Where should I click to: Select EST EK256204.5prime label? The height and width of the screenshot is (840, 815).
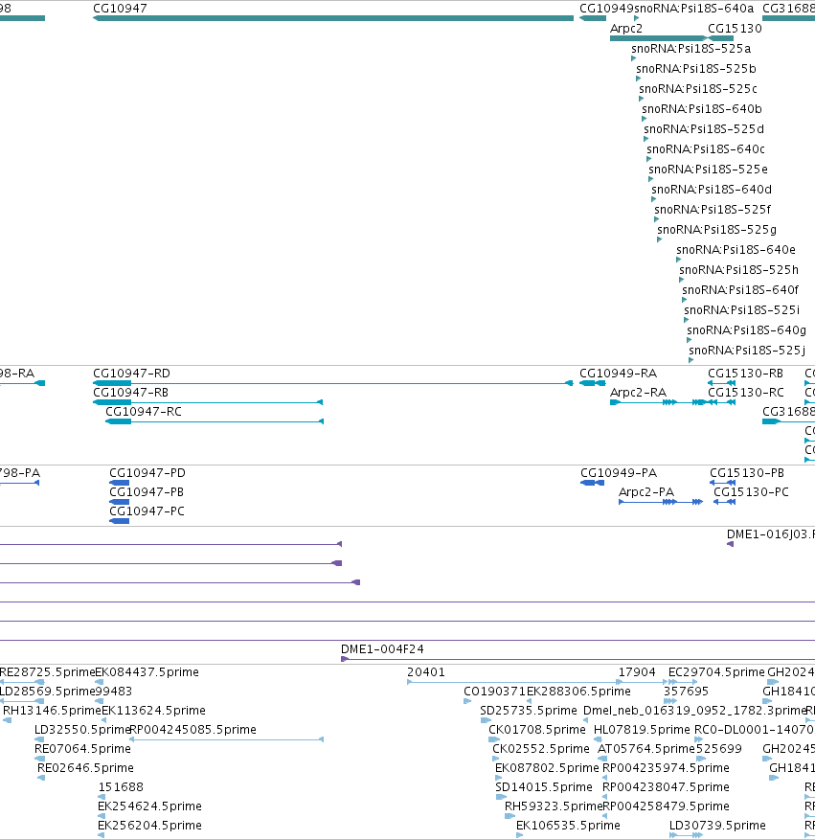tap(150, 826)
